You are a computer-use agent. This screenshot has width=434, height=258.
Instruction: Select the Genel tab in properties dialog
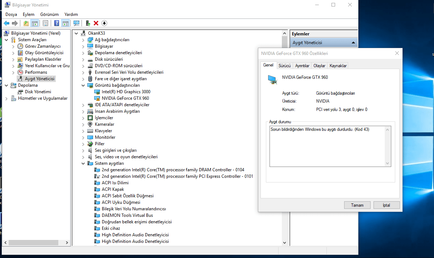click(268, 65)
